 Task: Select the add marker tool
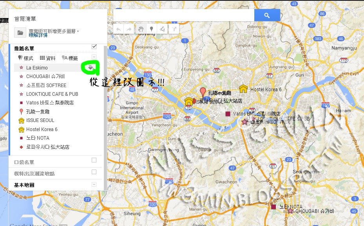[151, 29]
